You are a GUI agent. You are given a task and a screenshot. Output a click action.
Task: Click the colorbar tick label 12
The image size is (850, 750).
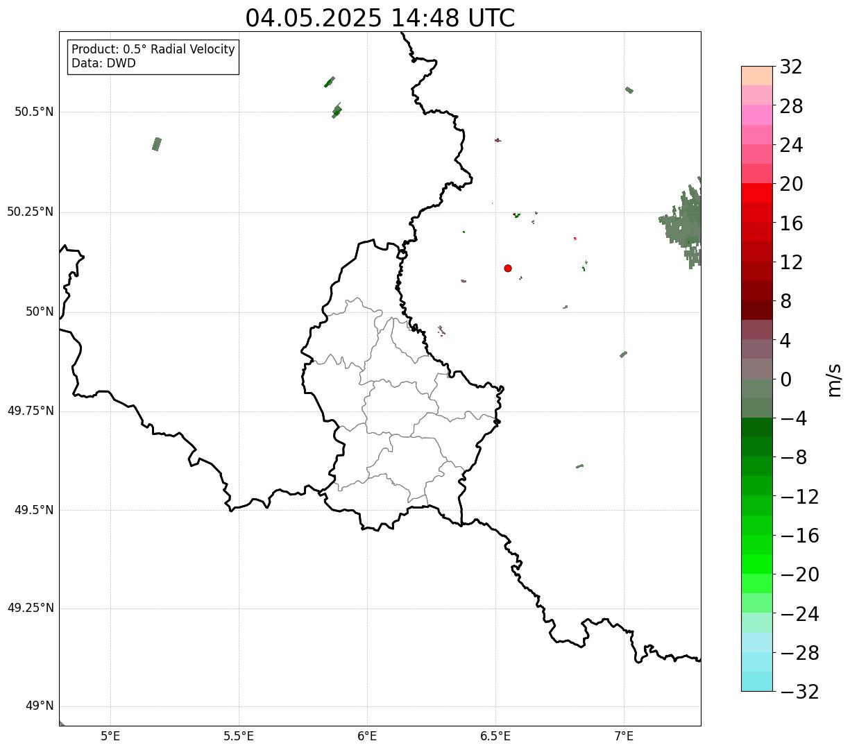pos(791,262)
